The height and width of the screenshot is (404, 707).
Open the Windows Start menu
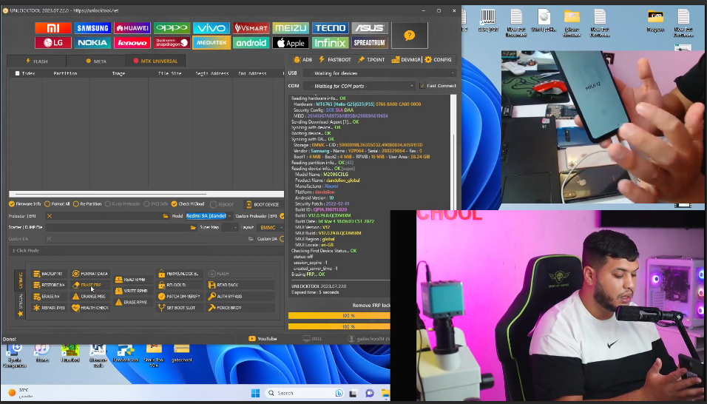255,393
